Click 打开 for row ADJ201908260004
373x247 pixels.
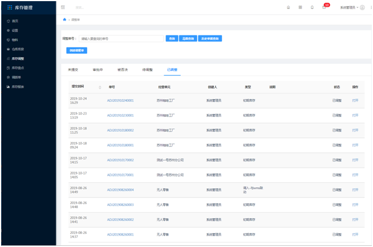pos(355,190)
